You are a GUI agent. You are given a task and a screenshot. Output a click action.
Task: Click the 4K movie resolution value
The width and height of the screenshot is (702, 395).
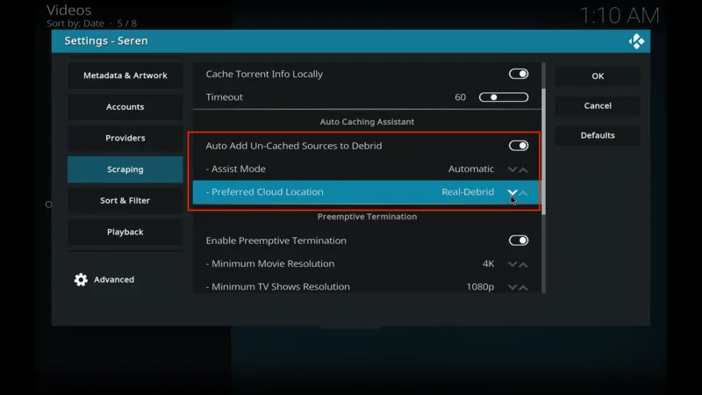coord(489,264)
